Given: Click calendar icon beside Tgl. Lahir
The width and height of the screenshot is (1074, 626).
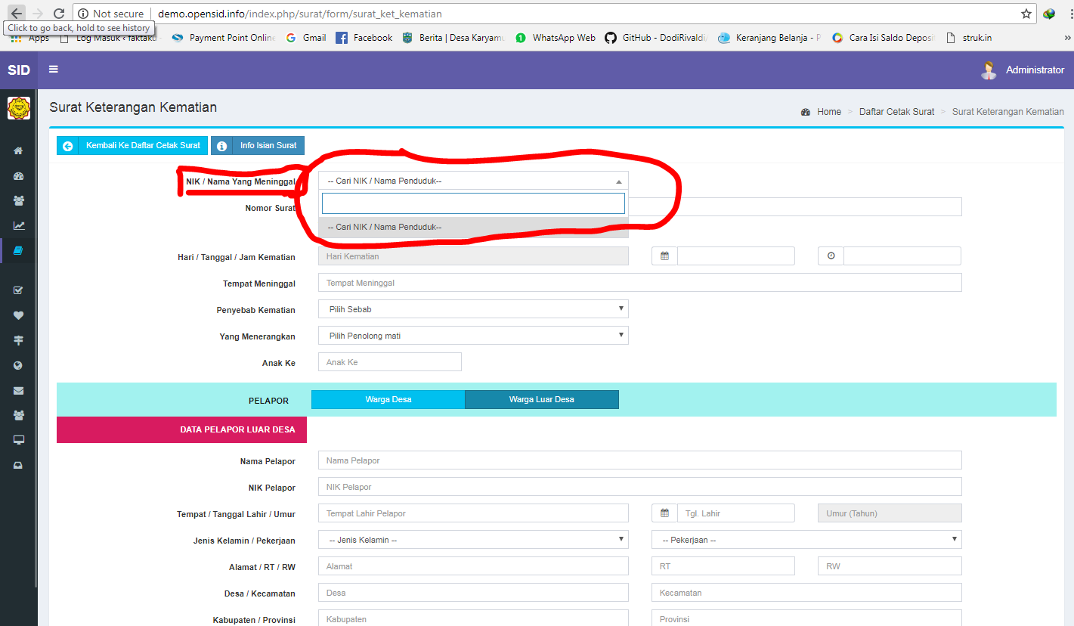Looking at the screenshot, I should (664, 513).
